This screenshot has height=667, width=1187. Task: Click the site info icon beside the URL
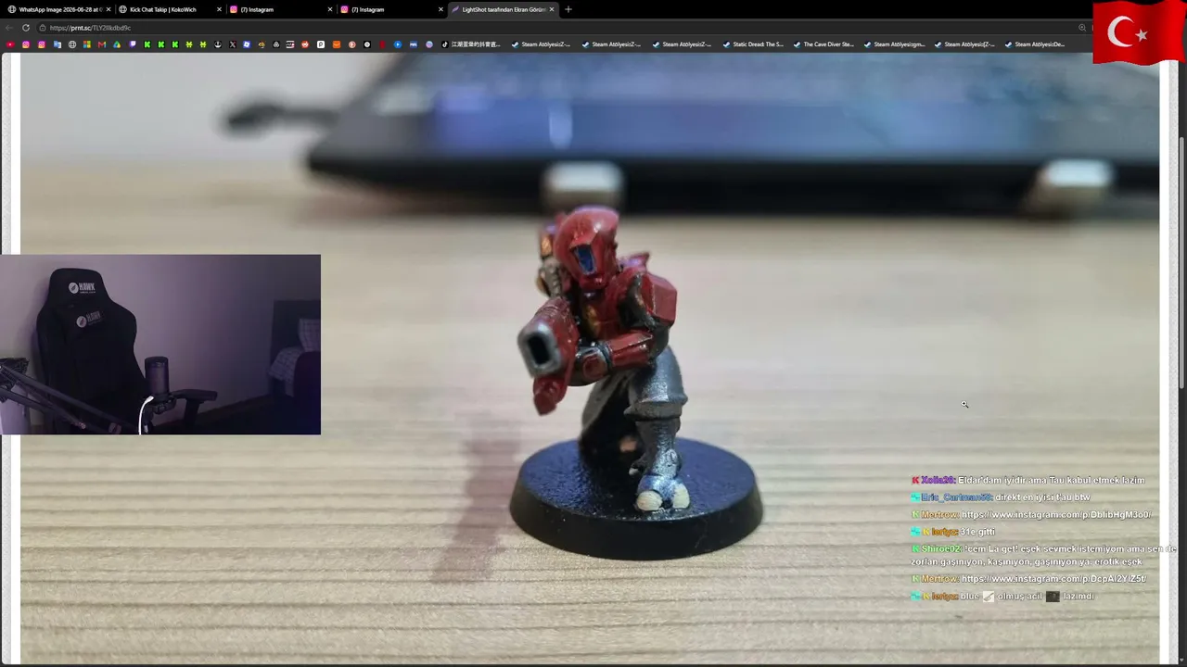click(43, 28)
